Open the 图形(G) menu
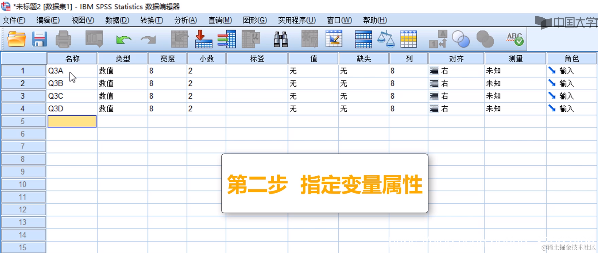The image size is (598, 253). (x=255, y=20)
